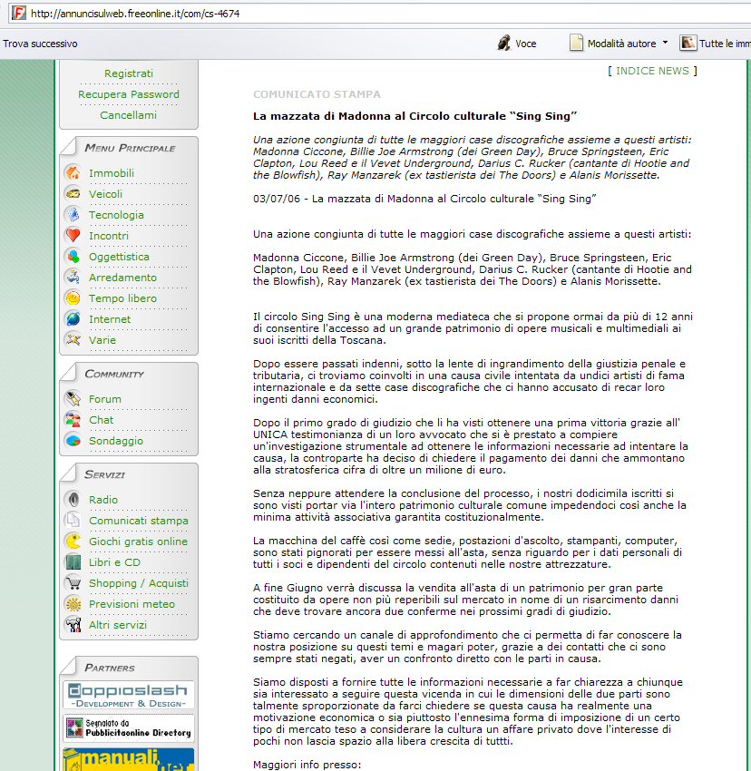Open the Recupera Password link
This screenshot has height=771, width=751.
tap(129, 94)
